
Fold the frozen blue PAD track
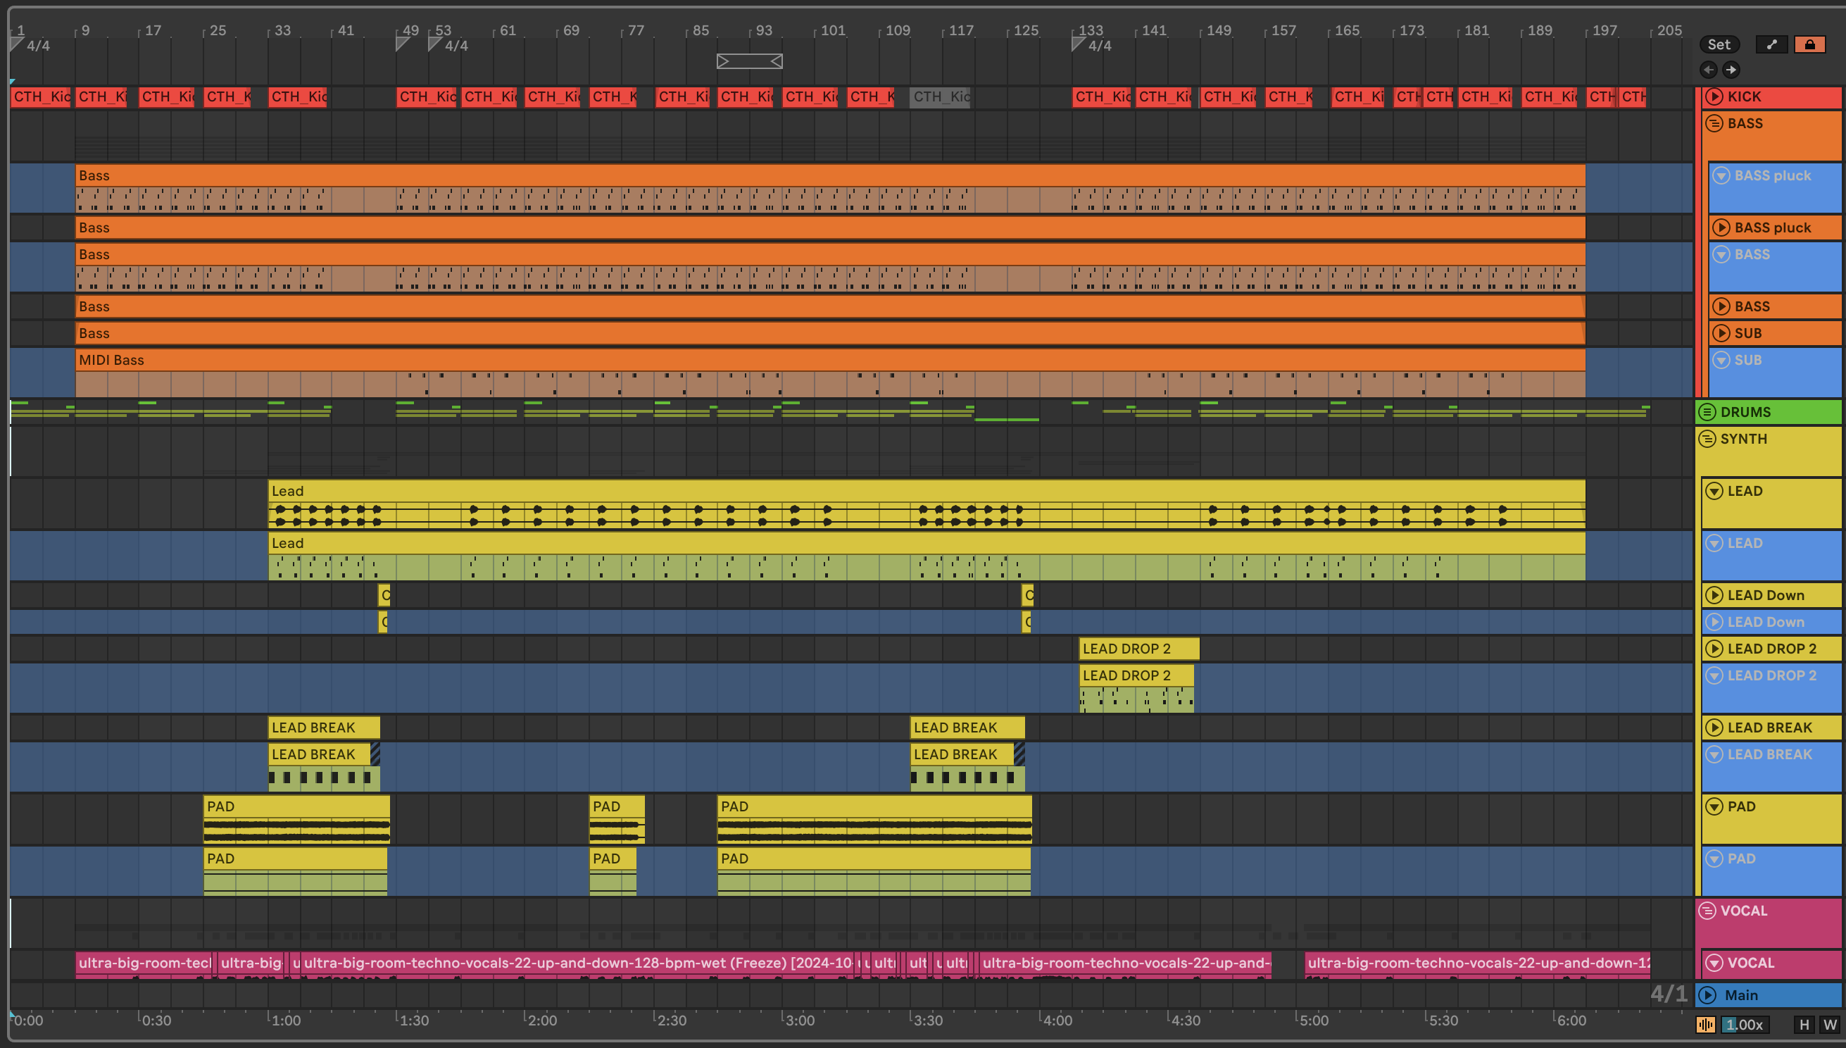pos(1714,859)
